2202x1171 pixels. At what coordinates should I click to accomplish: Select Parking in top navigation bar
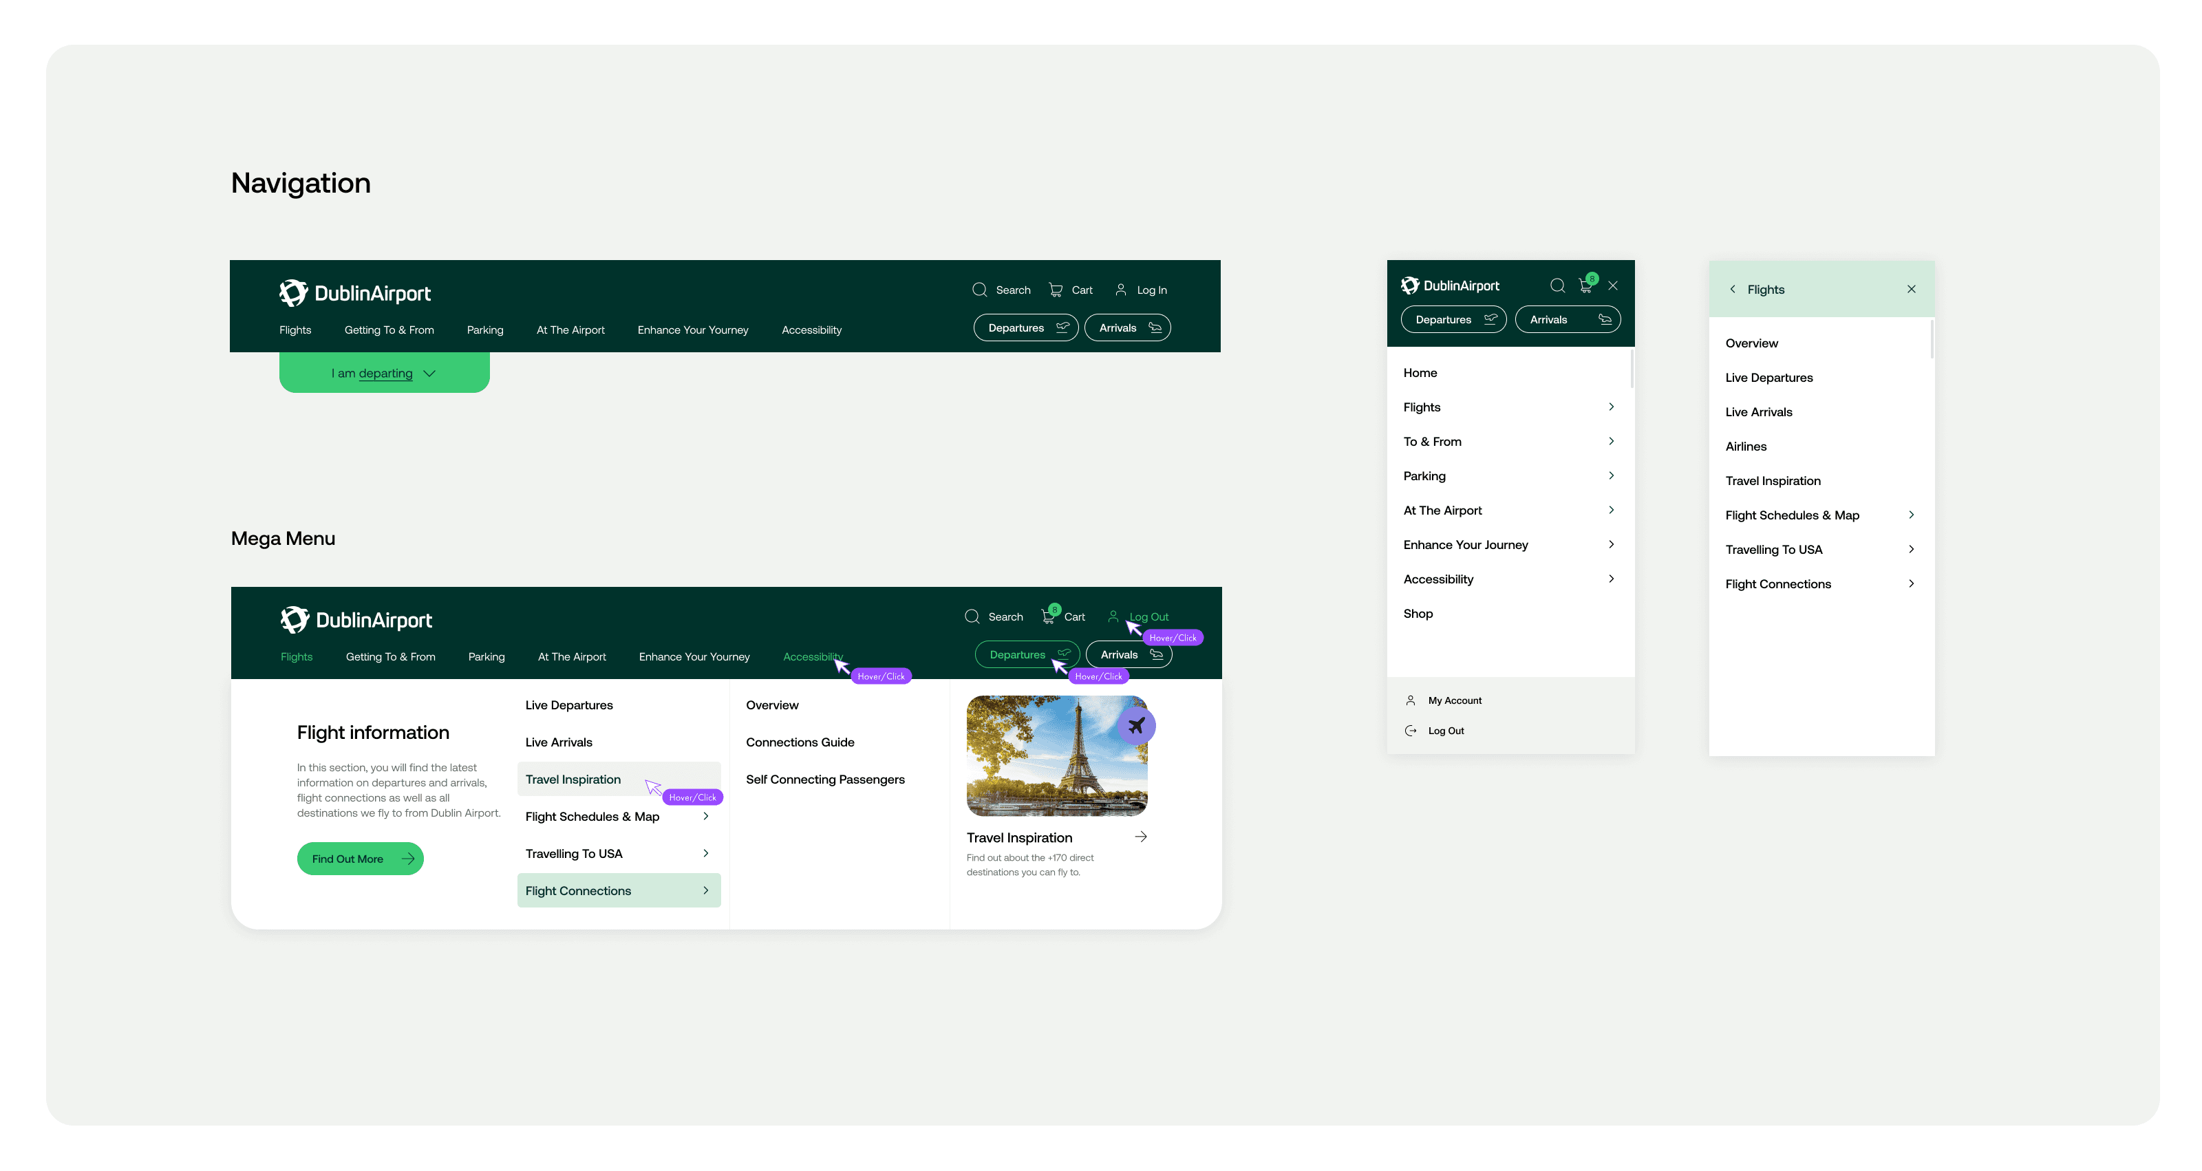coord(484,330)
